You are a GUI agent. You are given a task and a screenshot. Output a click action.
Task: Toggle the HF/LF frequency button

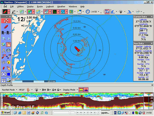point(22,90)
